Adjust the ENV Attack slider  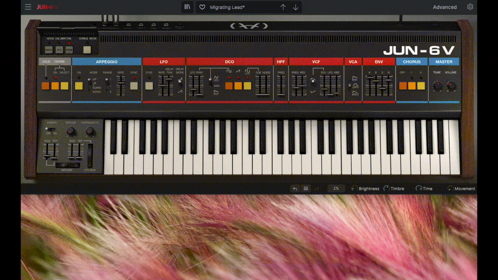[369, 86]
